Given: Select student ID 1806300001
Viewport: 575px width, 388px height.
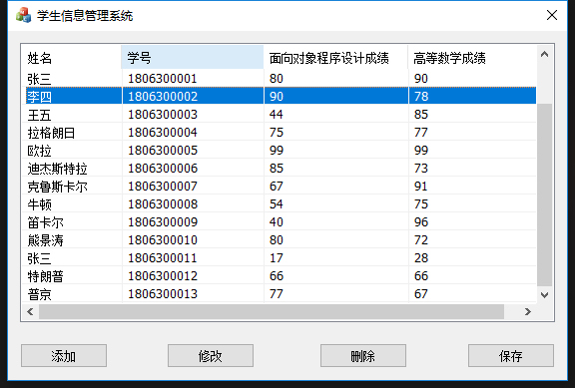Looking at the screenshot, I should point(163,79).
